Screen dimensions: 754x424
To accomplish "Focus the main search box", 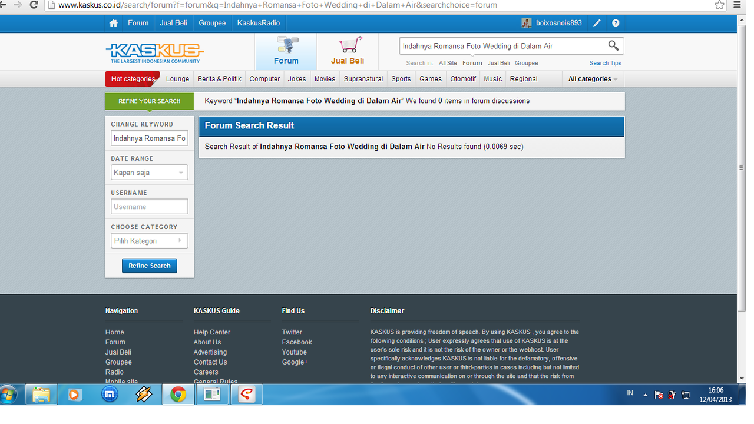I will tap(502, 46).
